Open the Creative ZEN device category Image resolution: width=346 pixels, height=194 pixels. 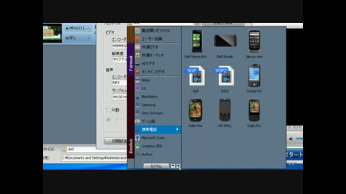pyautogui.click(x=158, y=146)
